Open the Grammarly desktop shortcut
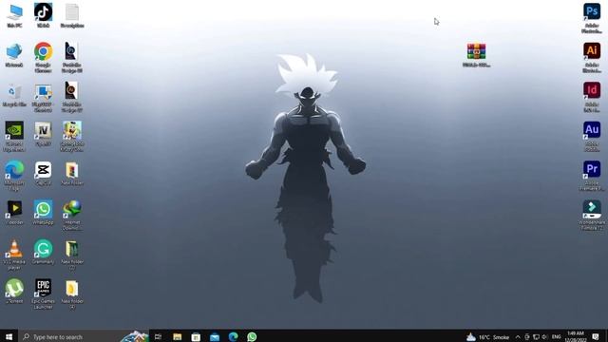608x342 pixels. [x=43, y=253]
